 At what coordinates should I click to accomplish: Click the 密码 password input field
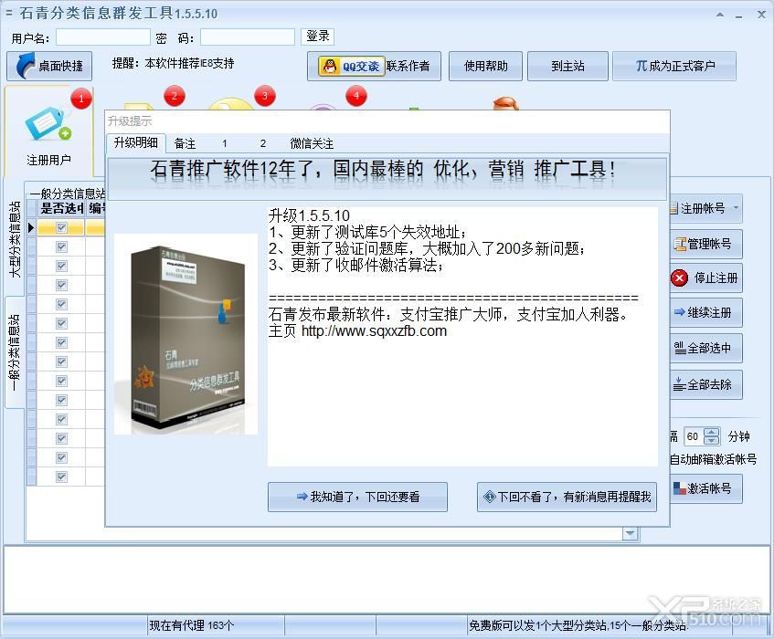(248, 37)
